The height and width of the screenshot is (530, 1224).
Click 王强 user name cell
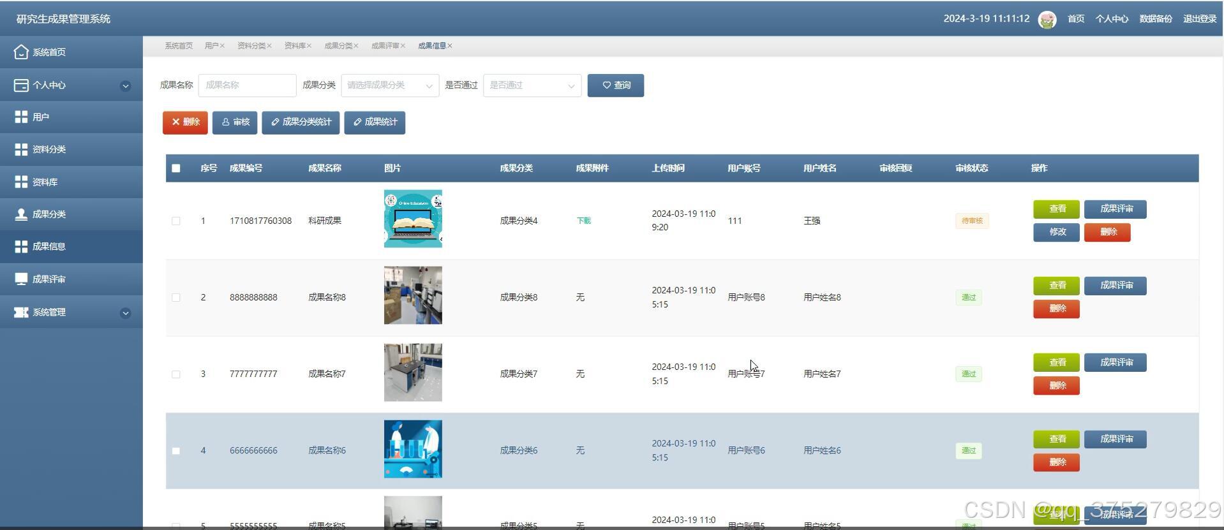tap(812, 221)
